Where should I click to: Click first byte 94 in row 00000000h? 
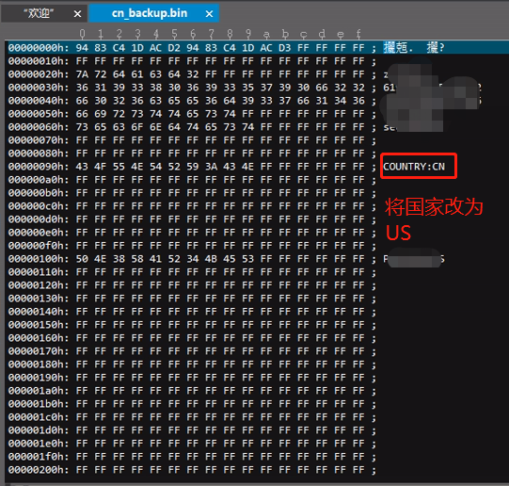tap(82, 48)
